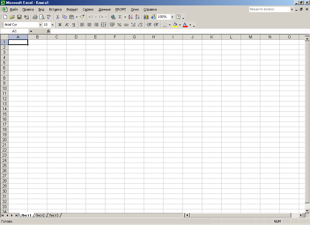Click Select All corner button
This screenshot has width=310, height=225.
pyautogui.click(x=4, y=37)
